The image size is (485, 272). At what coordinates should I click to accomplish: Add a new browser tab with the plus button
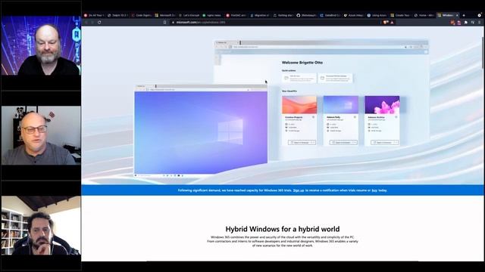(x=464, y=15)
